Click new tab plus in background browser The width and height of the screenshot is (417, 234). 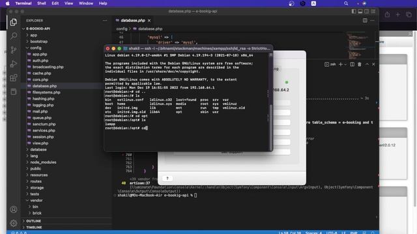(398, 14)
